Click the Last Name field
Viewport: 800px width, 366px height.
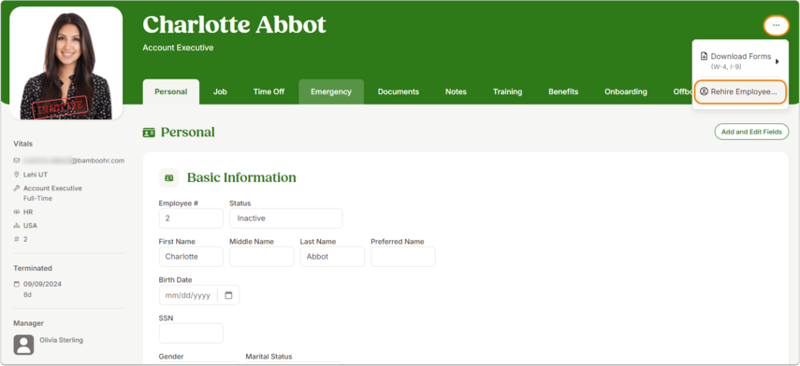(x=332, y=257)
